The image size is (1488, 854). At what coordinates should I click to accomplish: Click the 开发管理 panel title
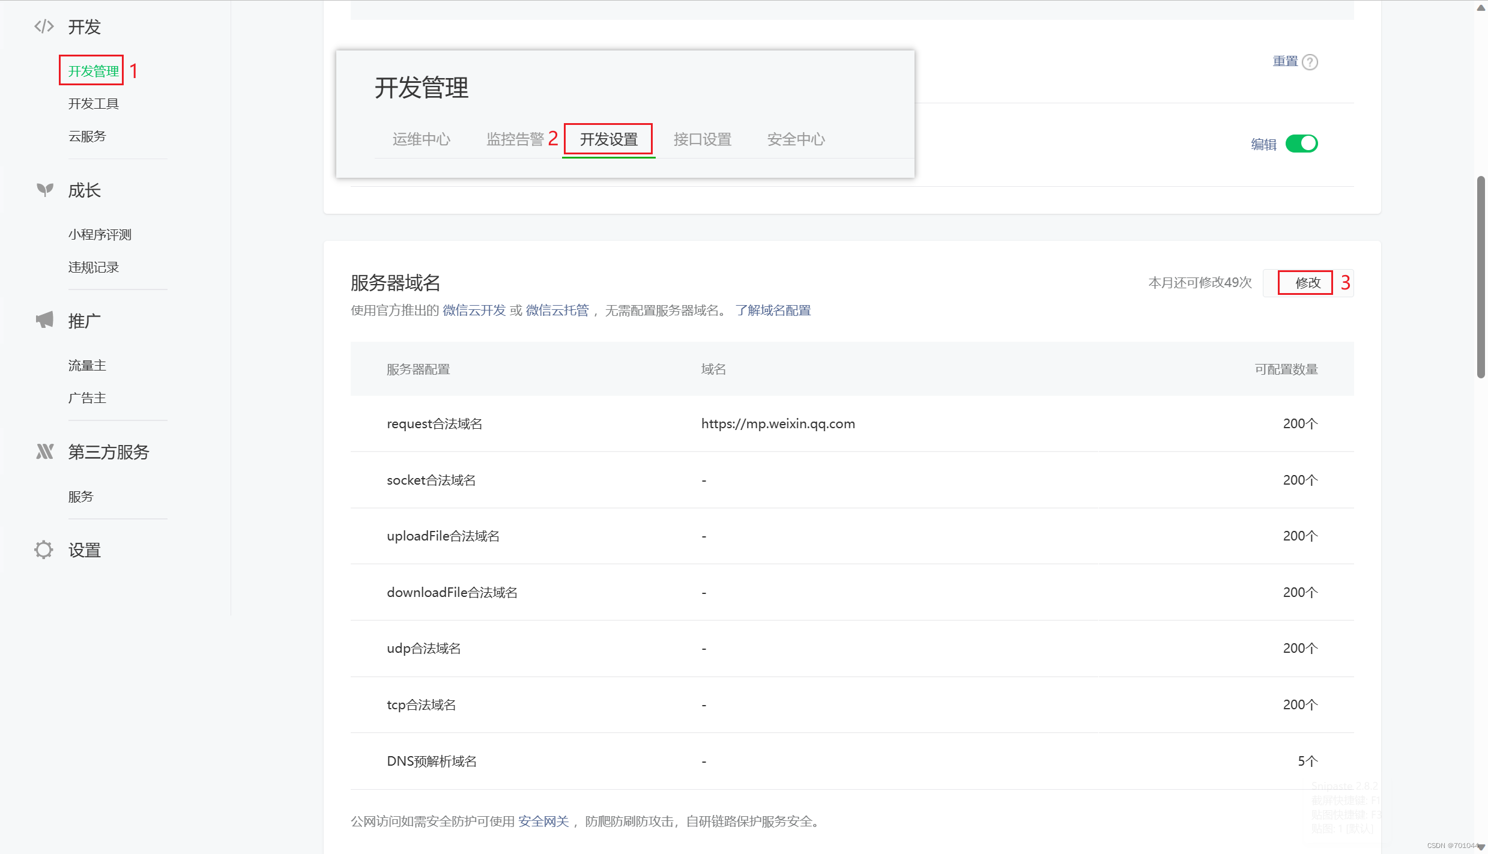(x=421, y=88)
